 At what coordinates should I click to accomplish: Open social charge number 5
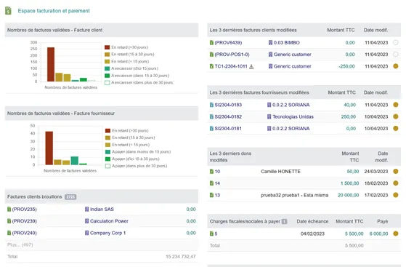216,234
